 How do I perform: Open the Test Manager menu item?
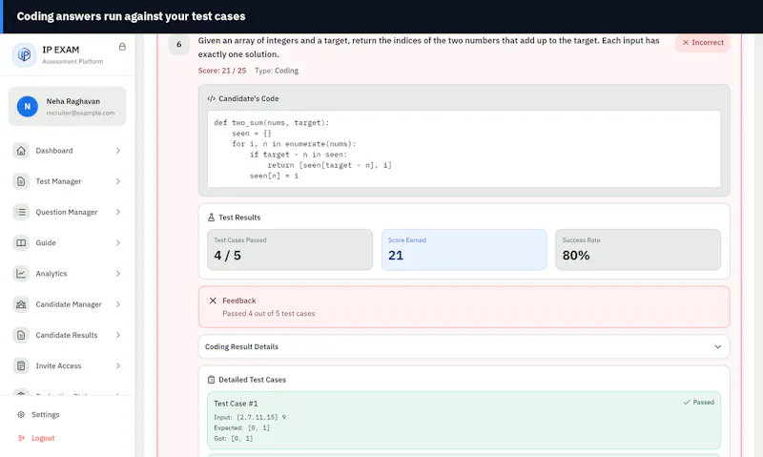coord(67,181)
